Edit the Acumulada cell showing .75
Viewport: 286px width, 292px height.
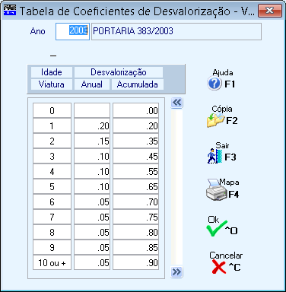pyautogui.click(x=136, y=217)
